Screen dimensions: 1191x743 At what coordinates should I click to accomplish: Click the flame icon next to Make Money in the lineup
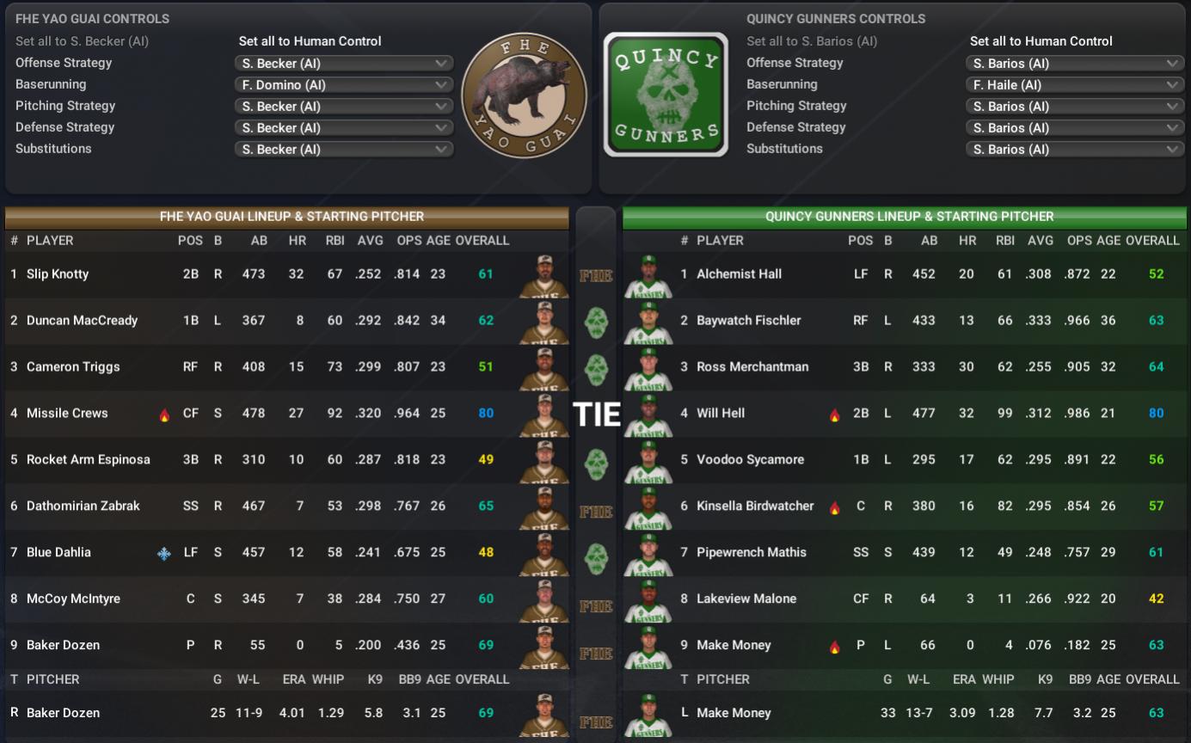tap(834, 647)
